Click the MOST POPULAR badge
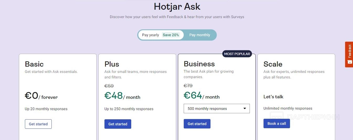Image resolution: width=353 pixels, height=140 pixels. [237, 54]
